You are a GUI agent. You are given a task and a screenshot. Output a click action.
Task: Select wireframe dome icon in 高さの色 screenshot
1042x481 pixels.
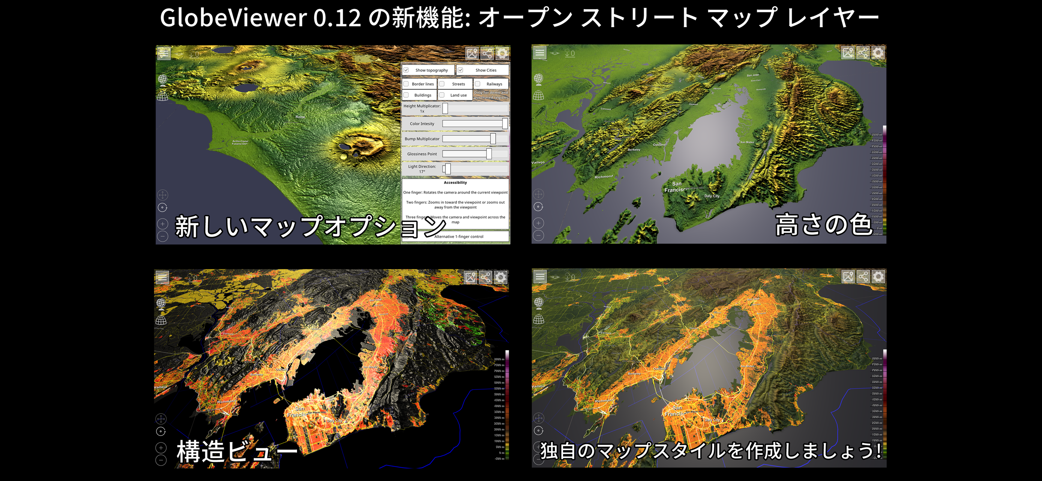tap(538, 95)
